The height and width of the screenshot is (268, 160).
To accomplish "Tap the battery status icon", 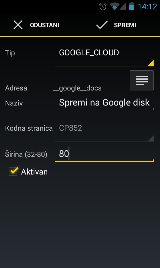I will tap(131, 6).
